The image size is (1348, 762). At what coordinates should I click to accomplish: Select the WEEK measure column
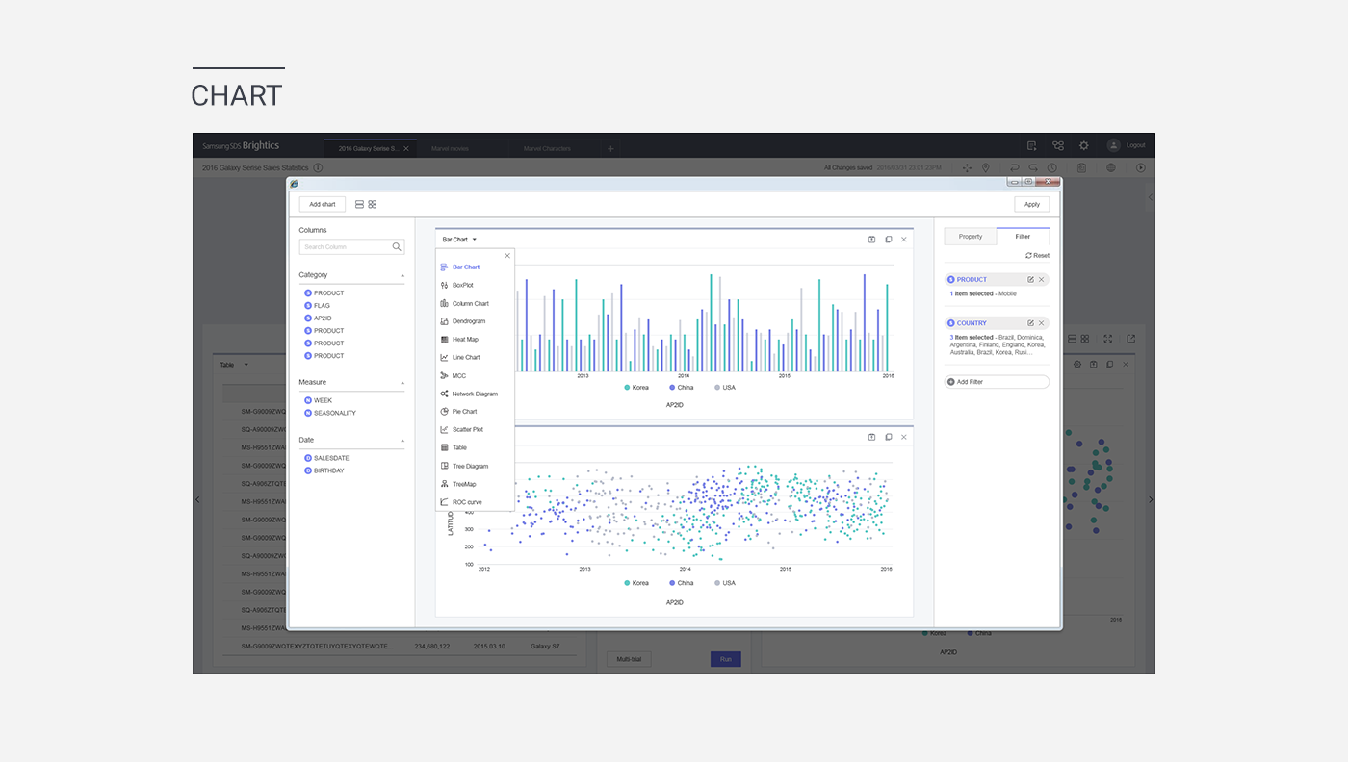click(x=318, y=400)
